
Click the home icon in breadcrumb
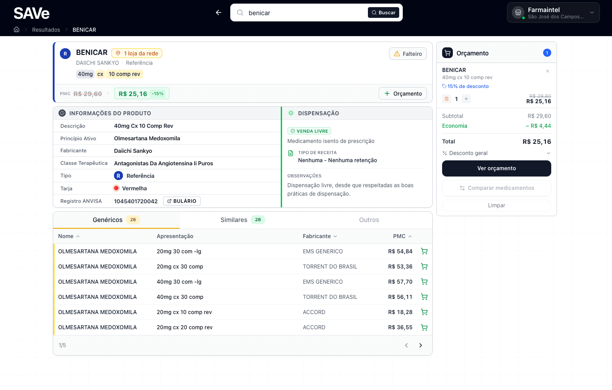click(17, 30)
